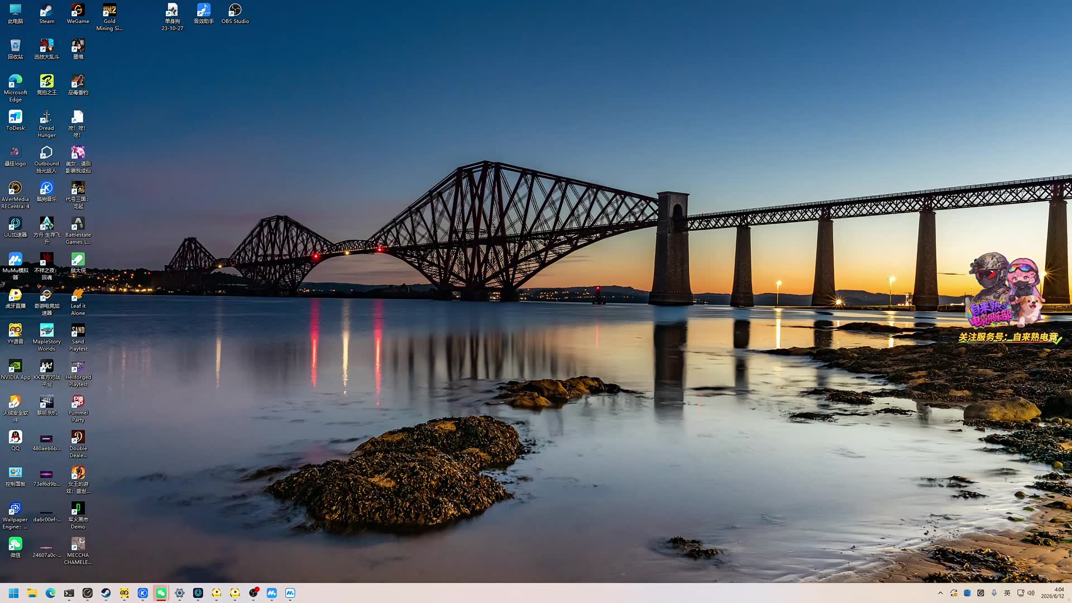Image resolution: width=1072 pixels, height=603 pixels.
Task: Open the Settings gear in taskbar
Action: pyautogui.click(x=179, y=593)
